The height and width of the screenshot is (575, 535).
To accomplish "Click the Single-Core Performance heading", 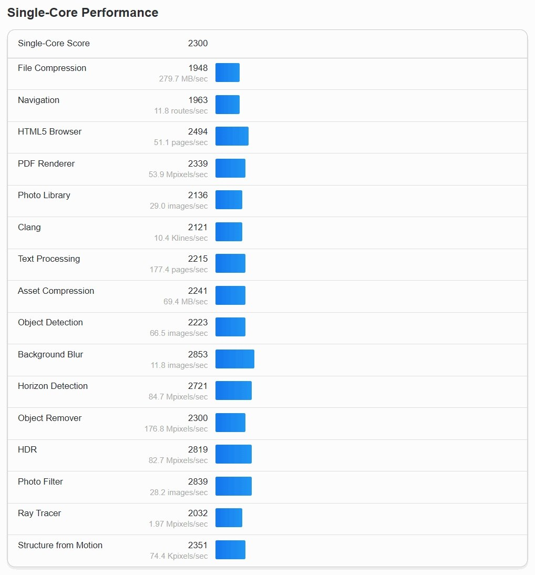I will click(83, 13).
